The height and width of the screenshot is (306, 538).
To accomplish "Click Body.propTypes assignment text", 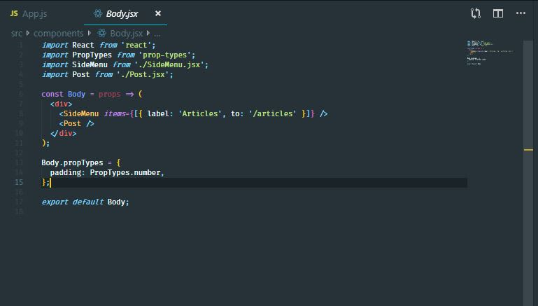I will tap(72, 162).
